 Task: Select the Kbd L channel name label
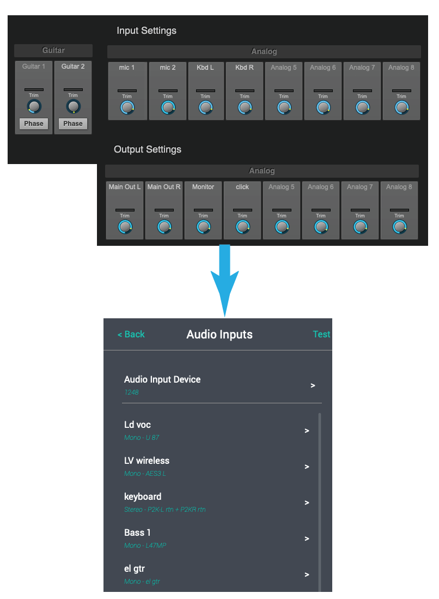tap(205, 68)
